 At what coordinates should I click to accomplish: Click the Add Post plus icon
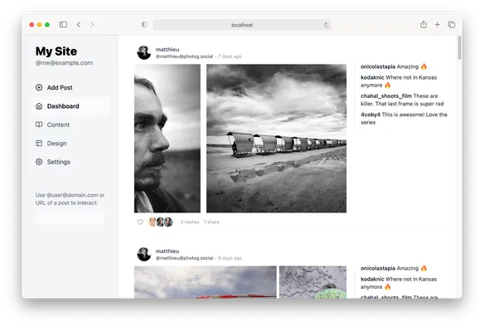click(39, 87)
